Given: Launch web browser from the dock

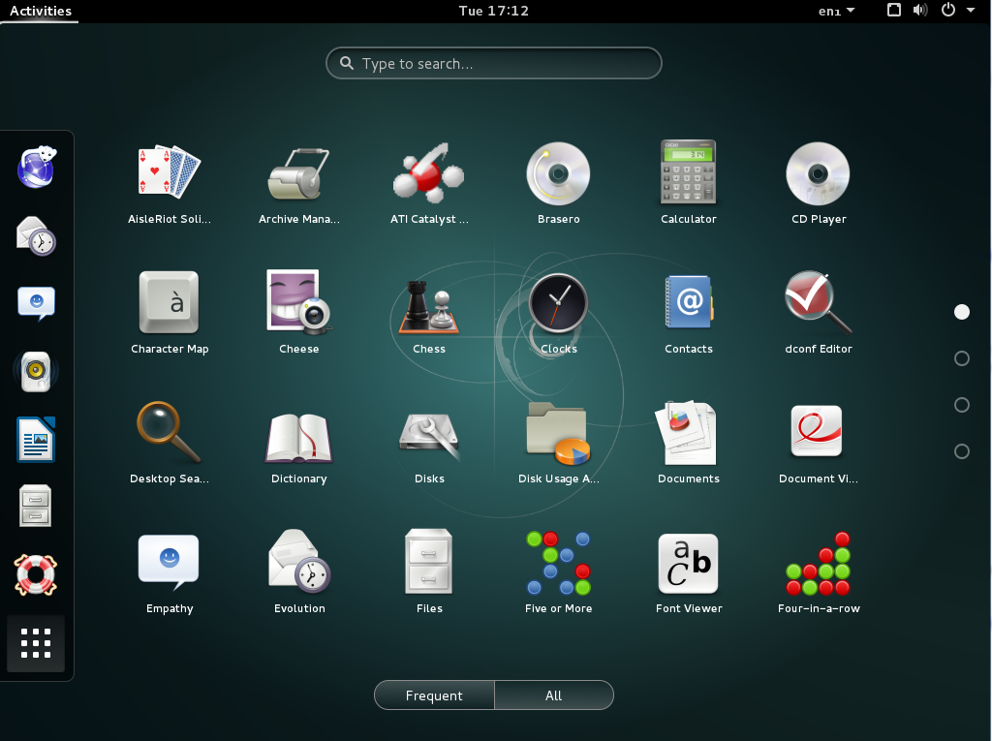Looking at the screenshot, I should [37, 168].
